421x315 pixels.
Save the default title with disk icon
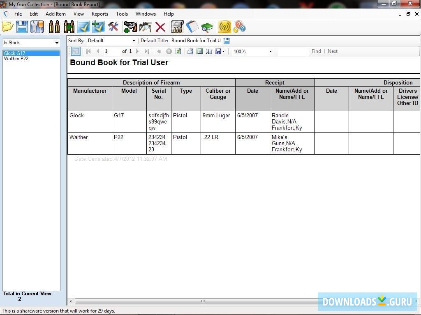point(227,41)
